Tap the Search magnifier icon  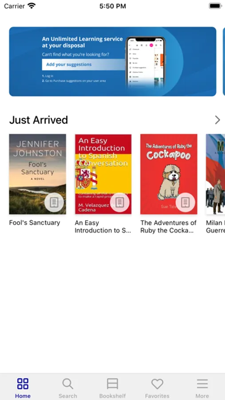[x=67, y=384]
